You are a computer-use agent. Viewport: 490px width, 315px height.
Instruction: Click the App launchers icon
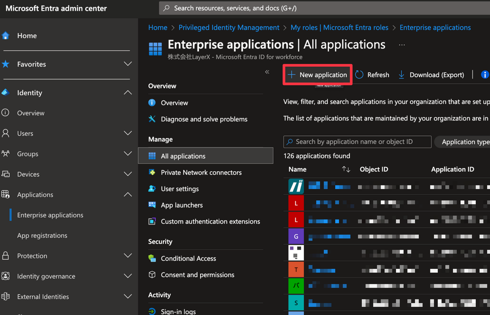pos(152,205)
